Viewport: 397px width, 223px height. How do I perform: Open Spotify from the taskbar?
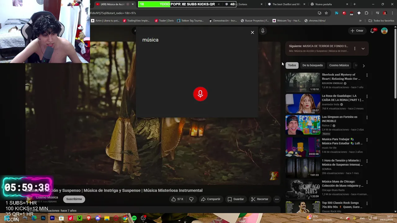coord(134,218)
